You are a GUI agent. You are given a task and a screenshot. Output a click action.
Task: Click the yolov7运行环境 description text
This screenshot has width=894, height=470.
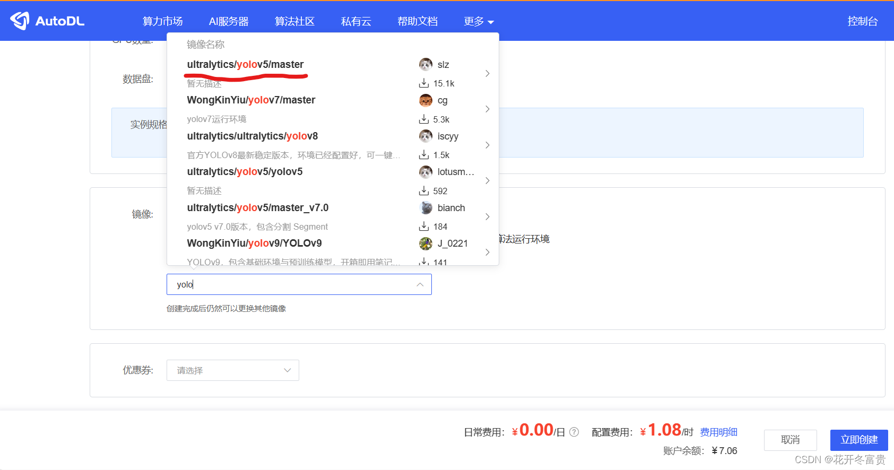(x=216, y=119)
